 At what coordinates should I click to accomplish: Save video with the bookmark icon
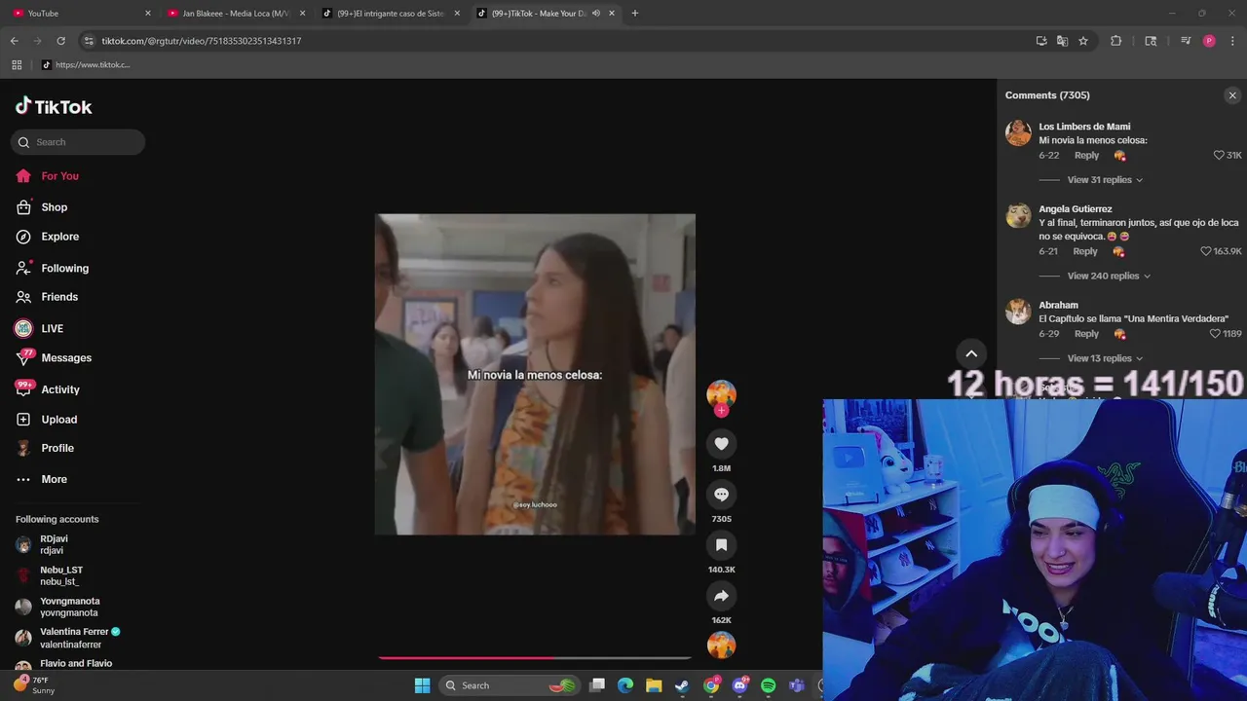click(x=721, y=545)
